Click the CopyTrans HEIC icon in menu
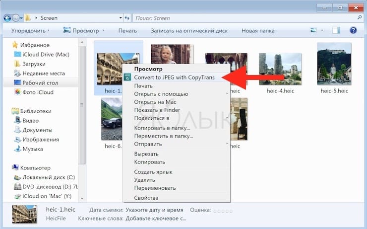The width and height of the screenshot is (367, 229). coord(127,77)
